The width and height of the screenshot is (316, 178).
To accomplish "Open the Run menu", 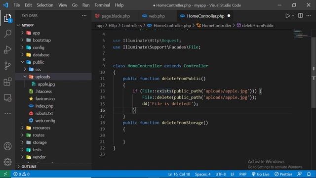I will tap(86, 5).
